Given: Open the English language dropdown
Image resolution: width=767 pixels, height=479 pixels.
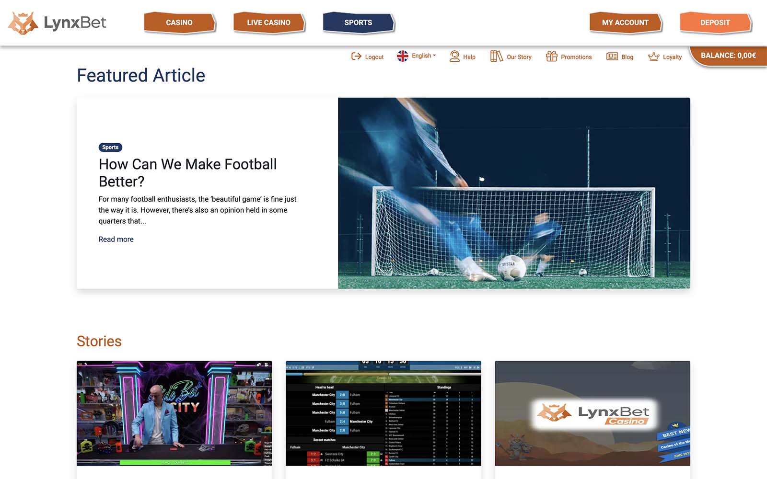Looking at the screenshot, I should [x=424, y=56].
